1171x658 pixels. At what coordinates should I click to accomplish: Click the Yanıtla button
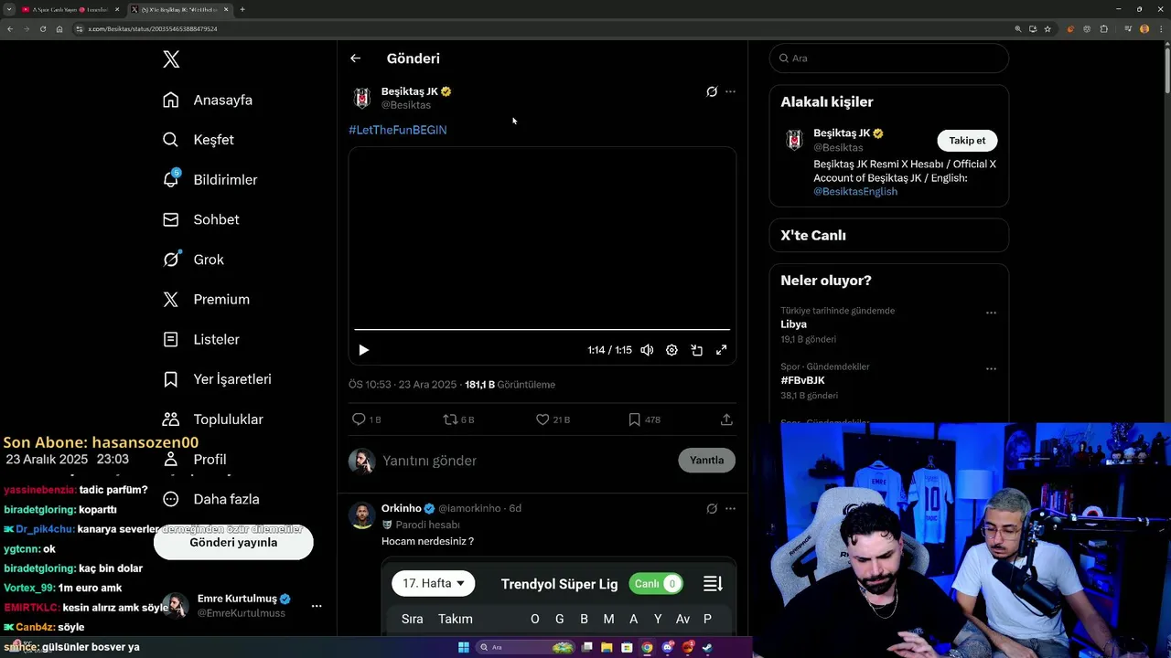706,461
